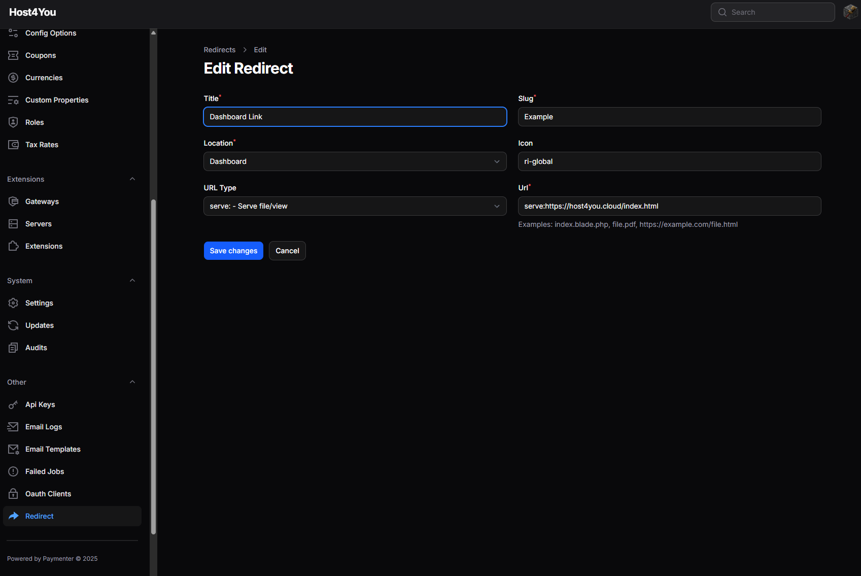Go to Settings in sidebar
The width and height of the screenshot is (861, 576).
tap(39, 303)
